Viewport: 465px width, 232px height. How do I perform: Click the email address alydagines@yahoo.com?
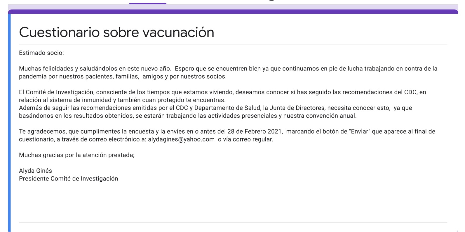pos(181,139)
